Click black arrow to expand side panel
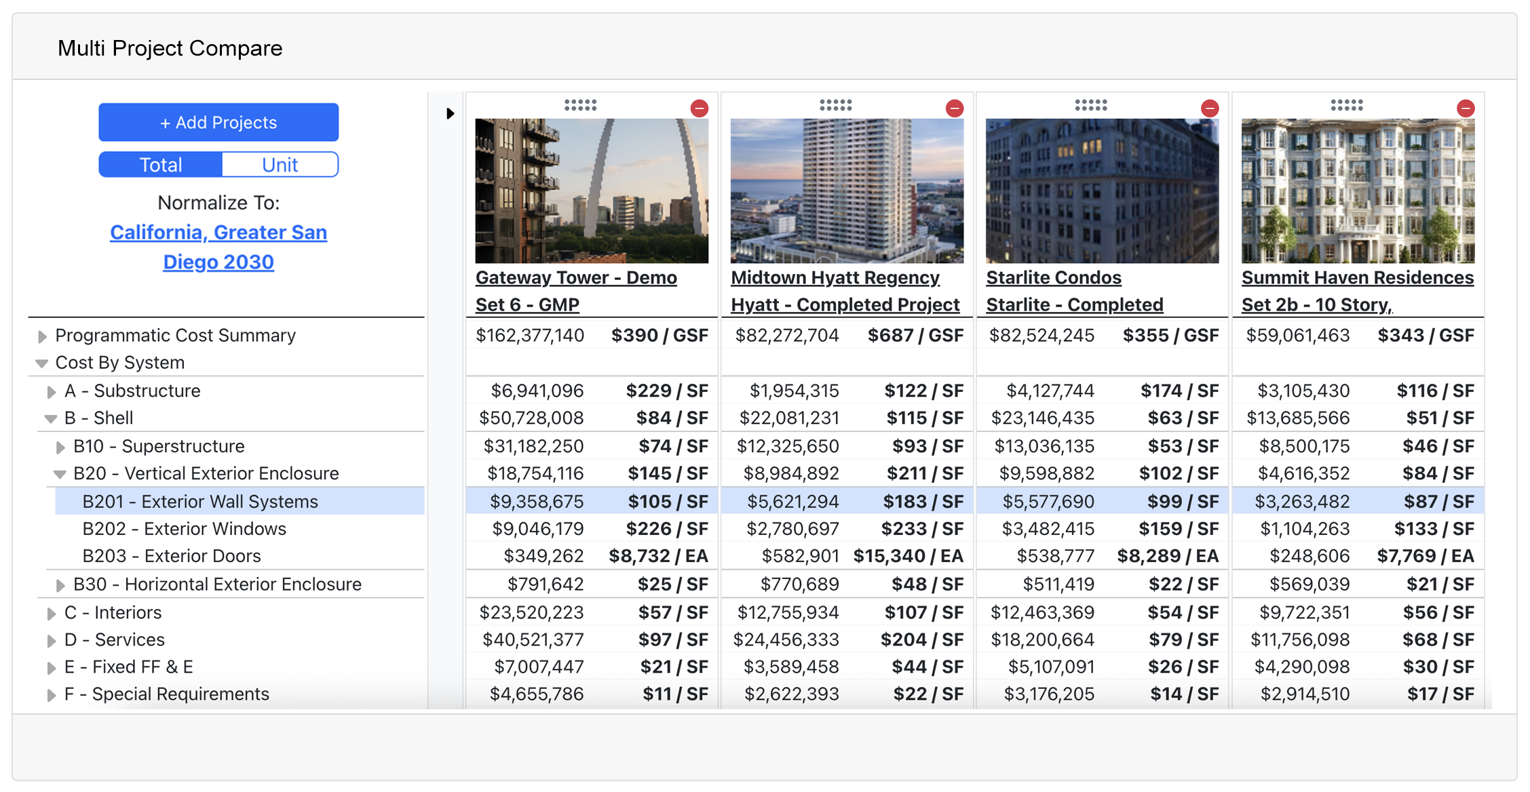 point(450,113)
